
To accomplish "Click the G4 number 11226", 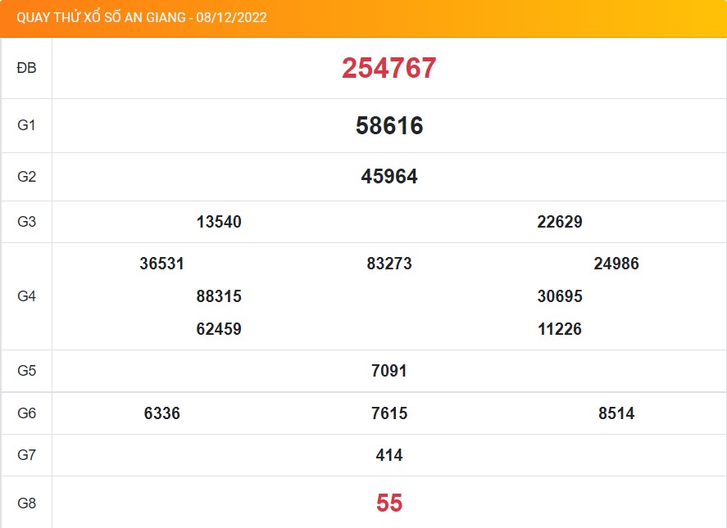I will click(559, 329).
